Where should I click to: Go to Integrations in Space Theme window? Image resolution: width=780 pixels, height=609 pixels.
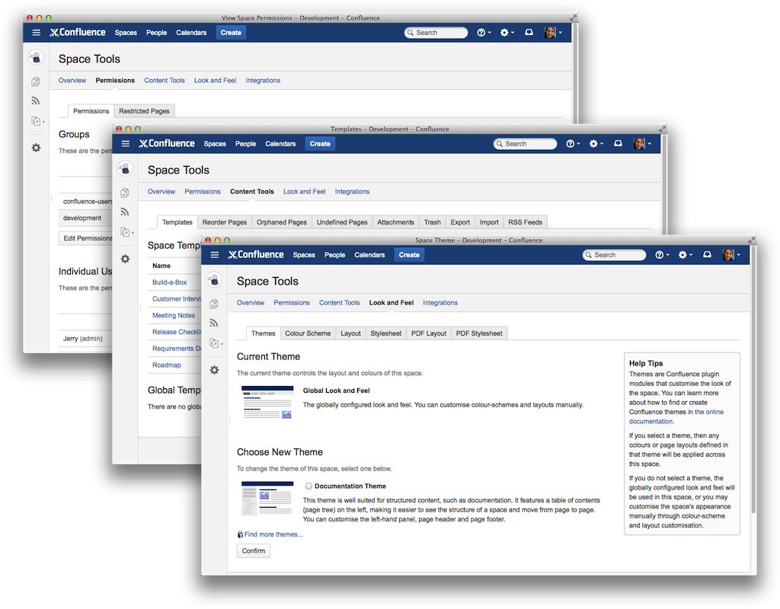point(440,303)
